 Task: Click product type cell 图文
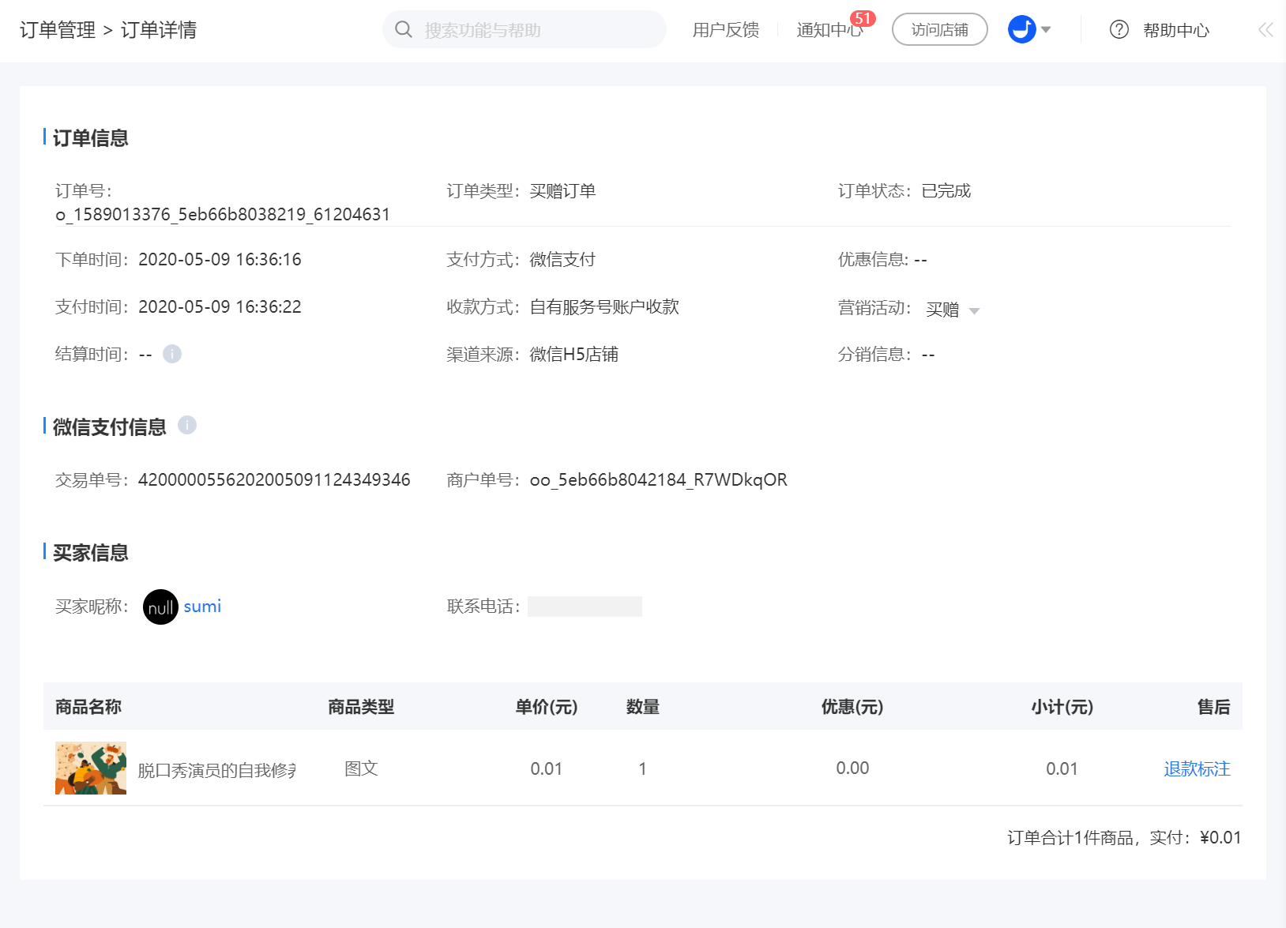pyautogui.click(x=361, y=768)
